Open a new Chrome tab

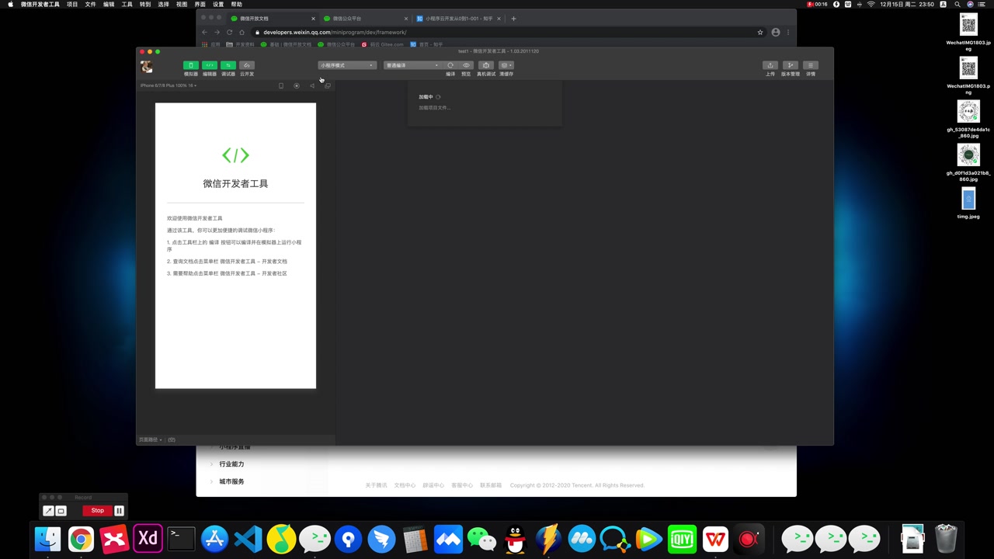coord(513,19)
